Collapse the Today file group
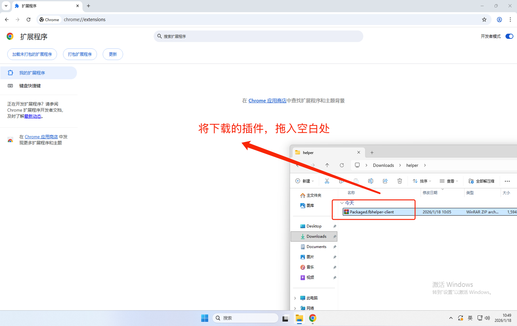Image resolution: width=517 pixels, height=326 pixels. 342,203
